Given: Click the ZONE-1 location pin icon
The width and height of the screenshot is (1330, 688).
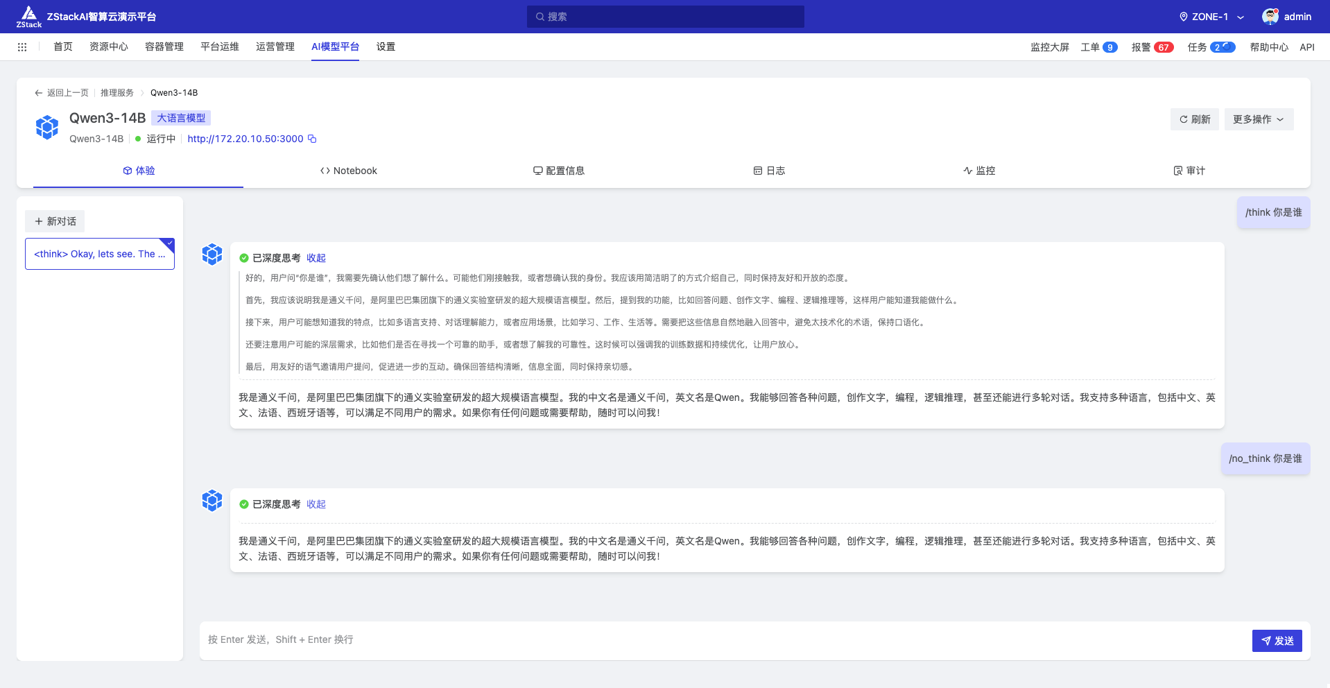Looking at the screenshot, I should point(1184,17).
